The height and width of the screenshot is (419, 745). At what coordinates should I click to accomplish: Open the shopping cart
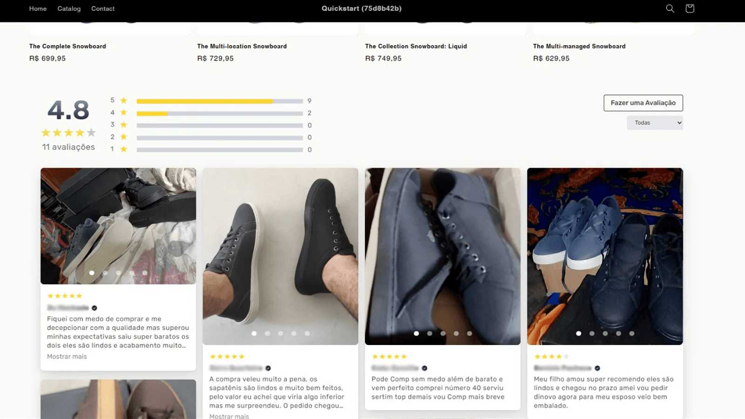(x=690, y=8)
